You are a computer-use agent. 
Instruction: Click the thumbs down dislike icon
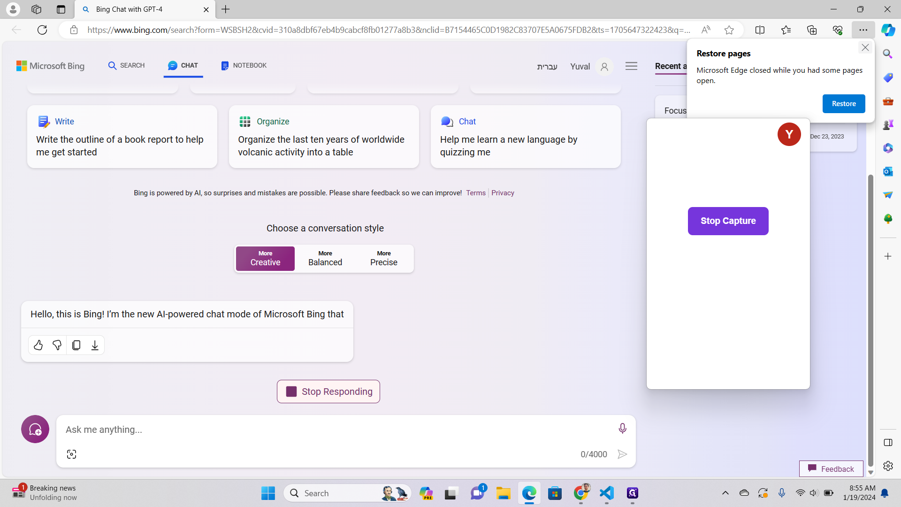(x=57, y=345)
